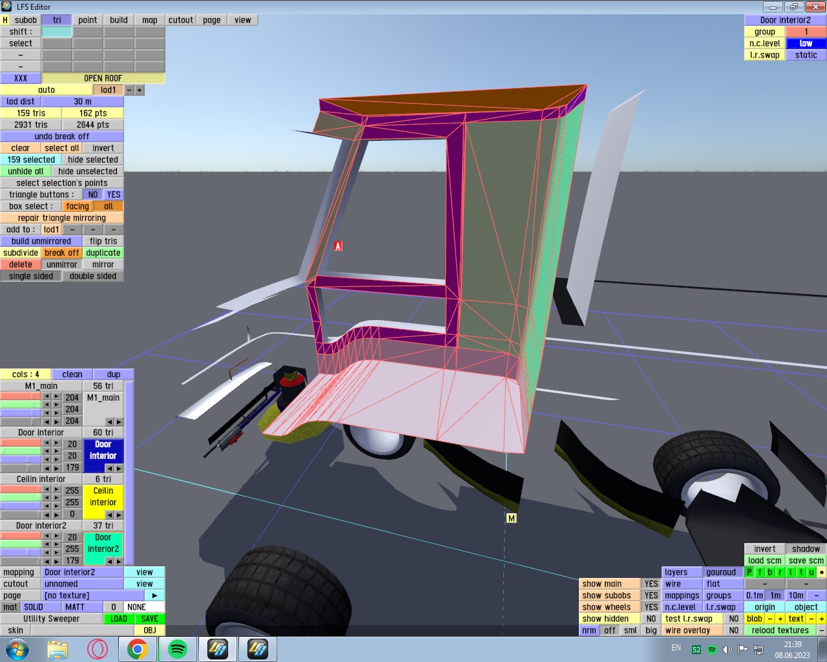Select the yellow Ceilin interior colour swatch
This screenshot has width=827, height=662.
pyautogui.click(x=103, y=502)
